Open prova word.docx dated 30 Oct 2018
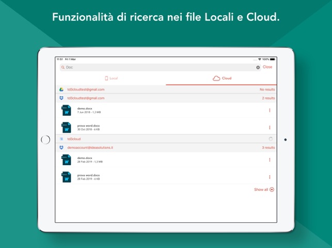Image resolution: width=332 pixels, height=248 pixels. 166,127
